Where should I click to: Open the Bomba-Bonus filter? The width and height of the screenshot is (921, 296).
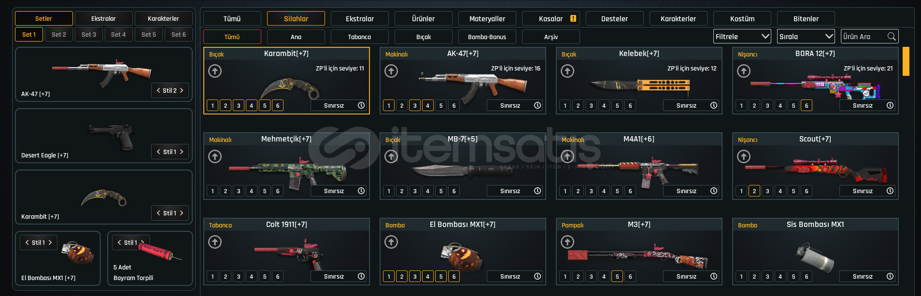(487, 37)
